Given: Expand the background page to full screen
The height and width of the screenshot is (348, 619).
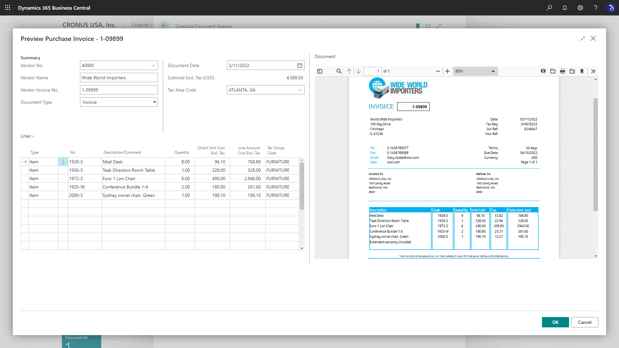Looking at the screenshot, I should tap(438, 26).
